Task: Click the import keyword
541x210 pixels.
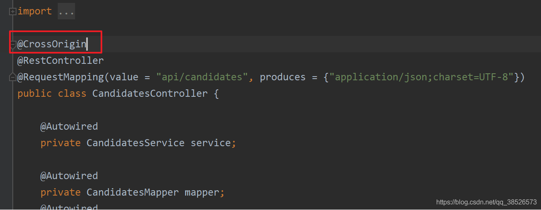Action: coord(35,12)
